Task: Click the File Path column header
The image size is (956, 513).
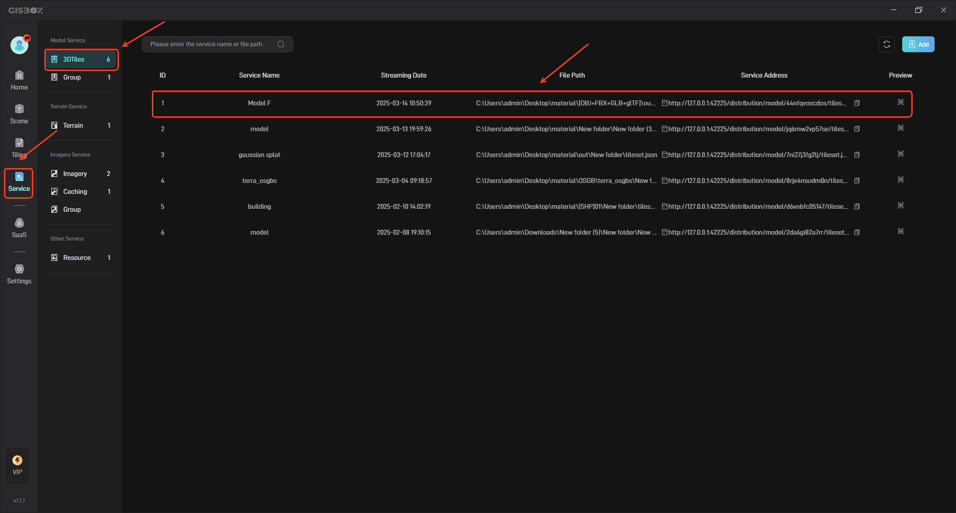Action: [572, 76]
